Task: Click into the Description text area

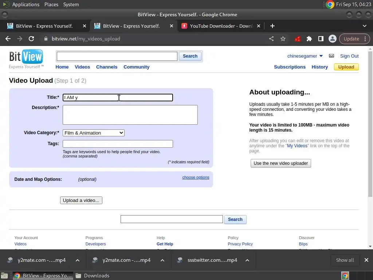Action: click(130, 115)
